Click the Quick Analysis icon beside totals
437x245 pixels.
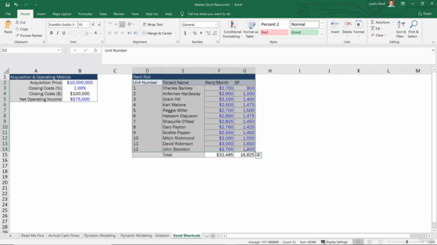click(259, 155)
